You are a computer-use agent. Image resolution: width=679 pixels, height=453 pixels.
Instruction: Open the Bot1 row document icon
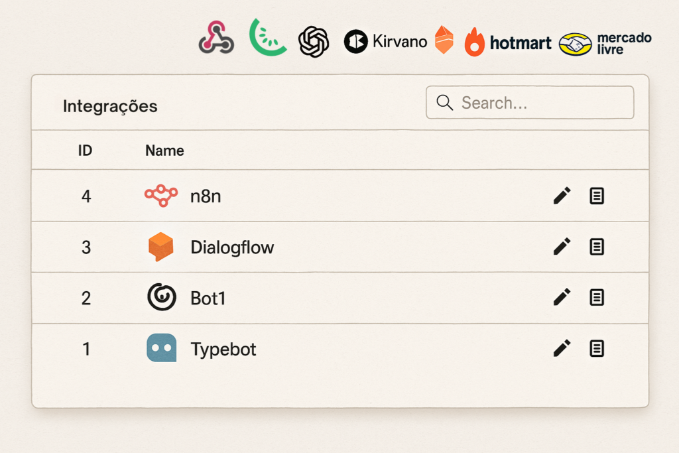click(597, 298)
